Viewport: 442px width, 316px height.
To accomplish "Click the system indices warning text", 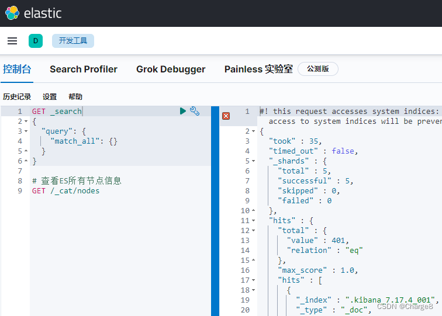I will (x=350, y=116).
